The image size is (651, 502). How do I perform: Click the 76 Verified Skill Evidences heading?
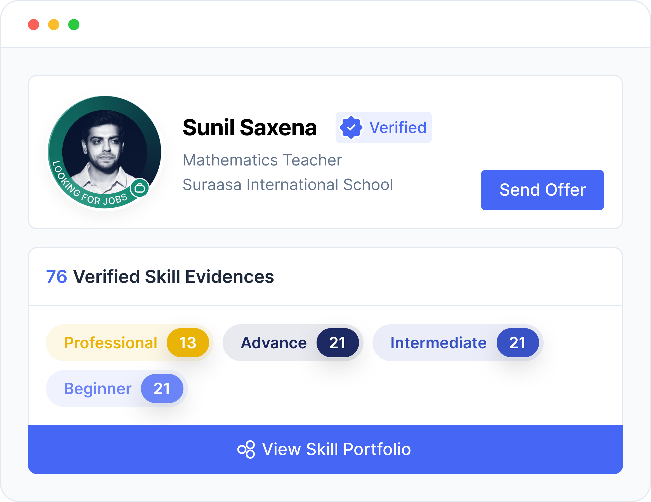pos(160,276)
